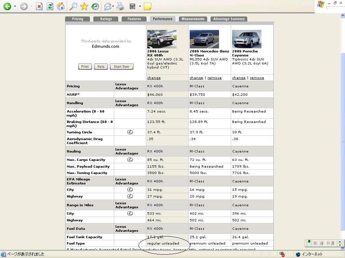Click change link under Porsche Cayenne

pyautogui.click(x=239, y=78)
